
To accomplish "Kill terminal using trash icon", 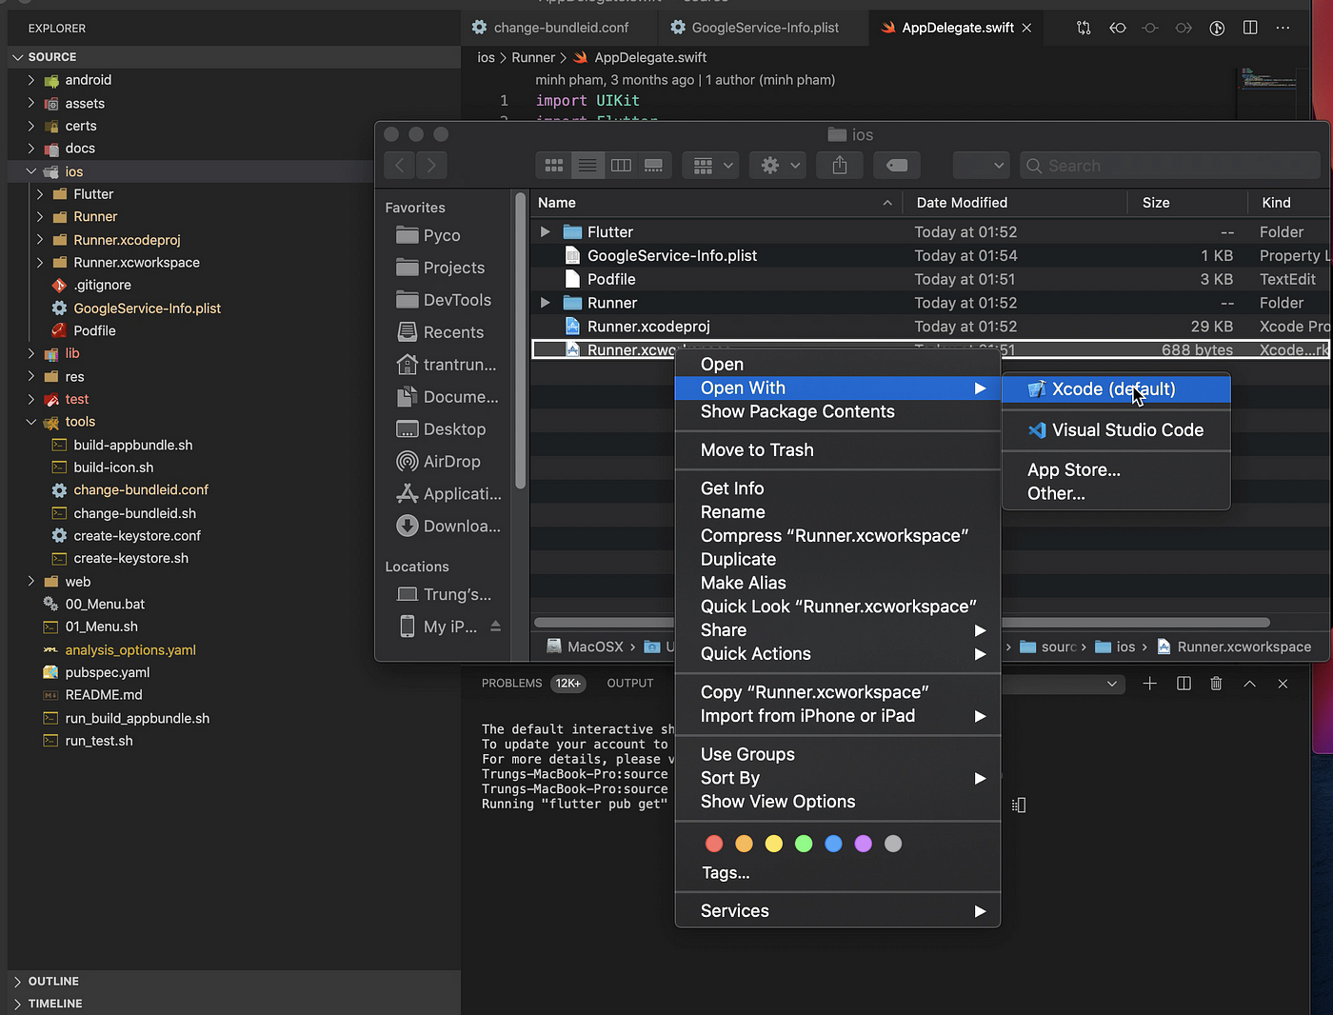I will click(1216, 683).
